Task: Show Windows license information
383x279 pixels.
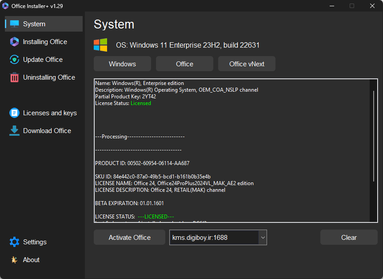Action: tap(122, 64)
